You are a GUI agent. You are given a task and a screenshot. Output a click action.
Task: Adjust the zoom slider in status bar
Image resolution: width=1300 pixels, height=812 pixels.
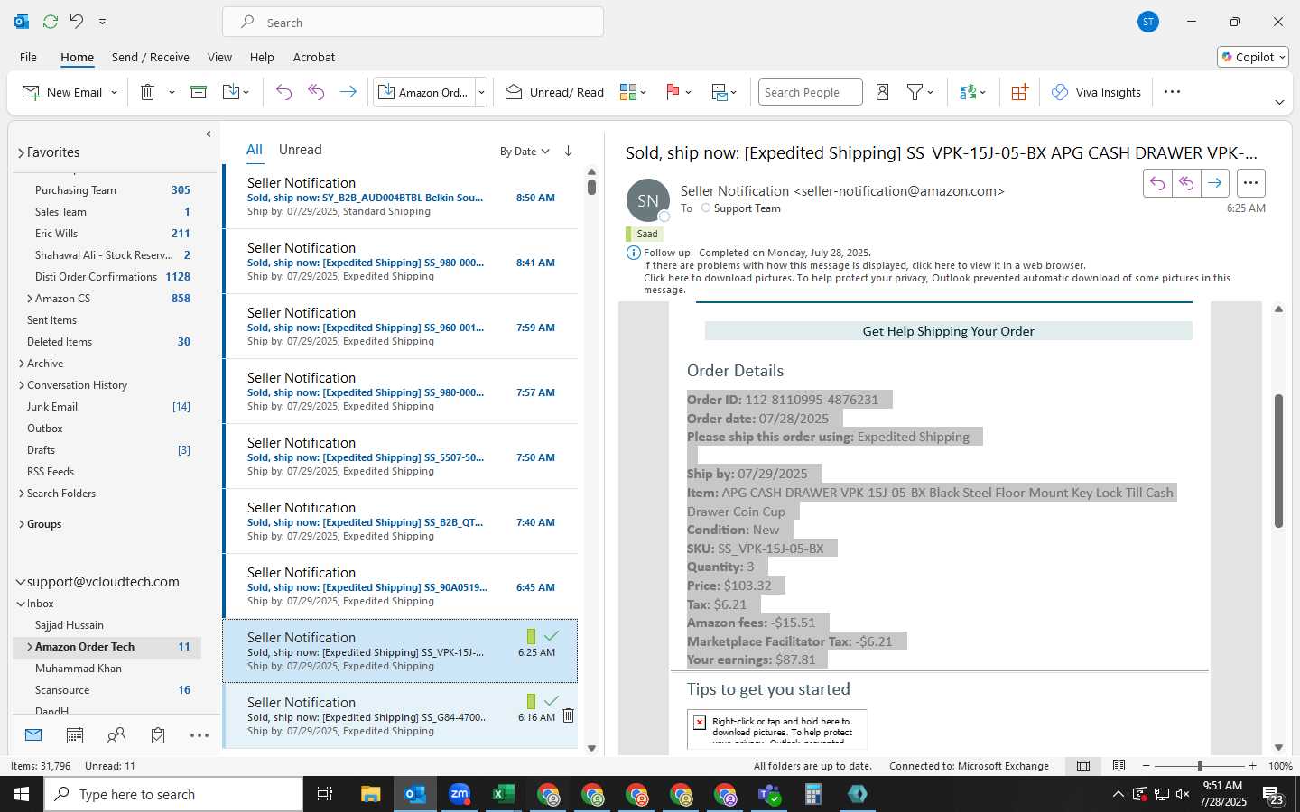click(x=1200, y=766)
